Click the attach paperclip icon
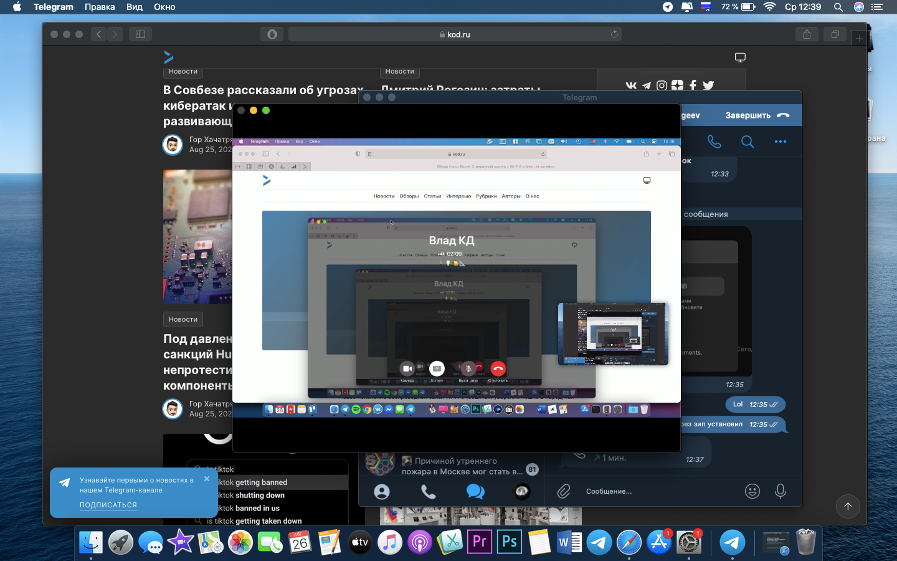 [x=564, y=491]
